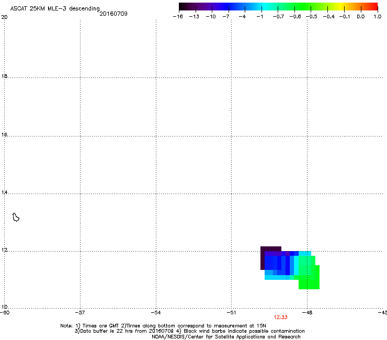This screenshot has width=387, height=340.
Task: Click the colorbar label "-0.1"
Action: pos(345,17)
